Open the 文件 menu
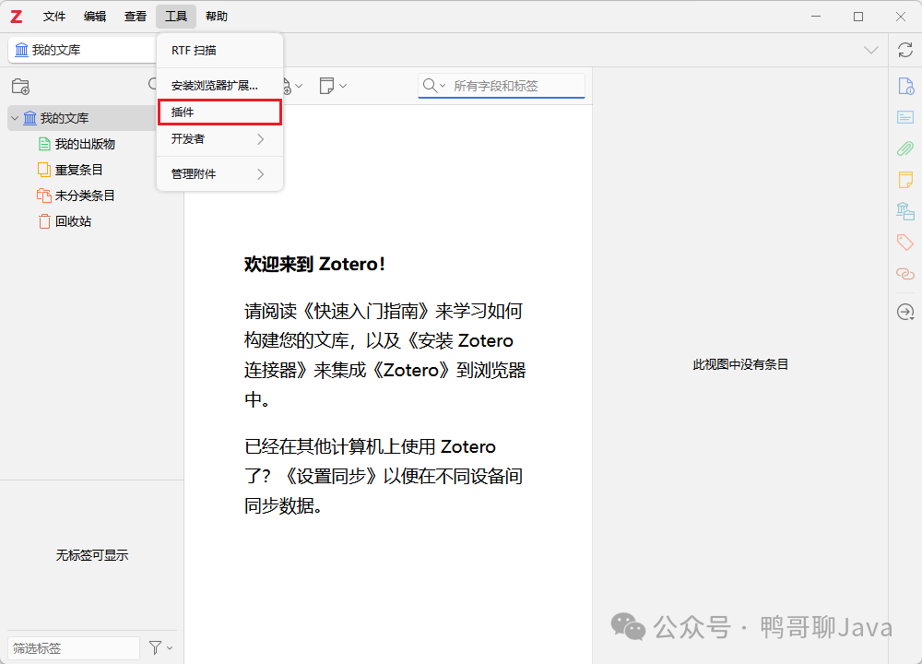Screen dimensions: 922x664 coord(54,17)
